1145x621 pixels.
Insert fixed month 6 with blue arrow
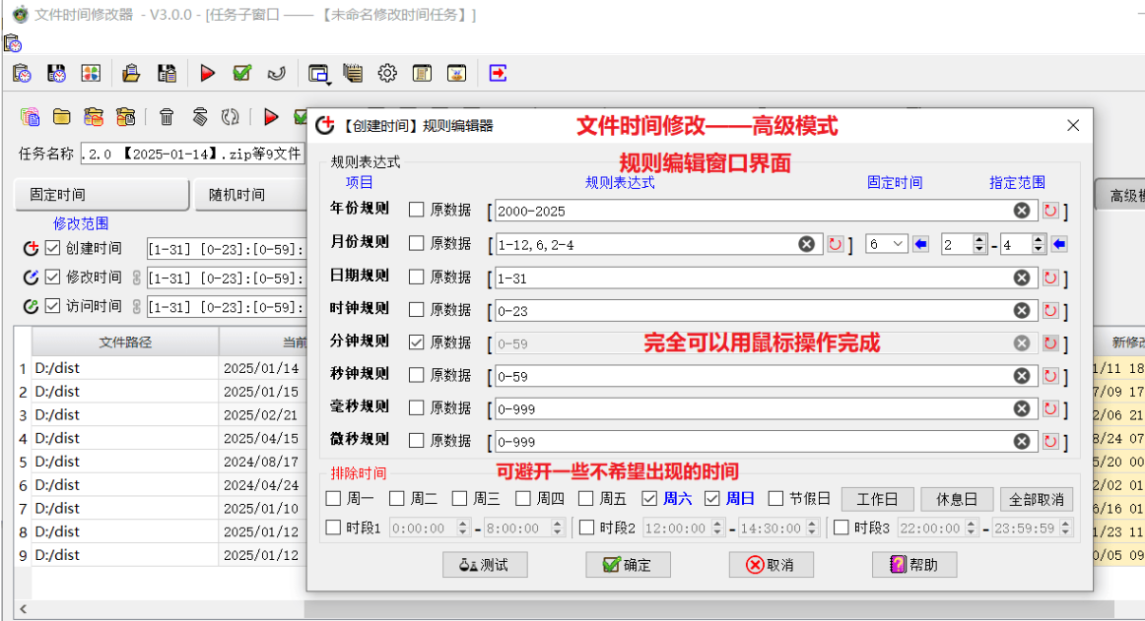click(920, 244)
